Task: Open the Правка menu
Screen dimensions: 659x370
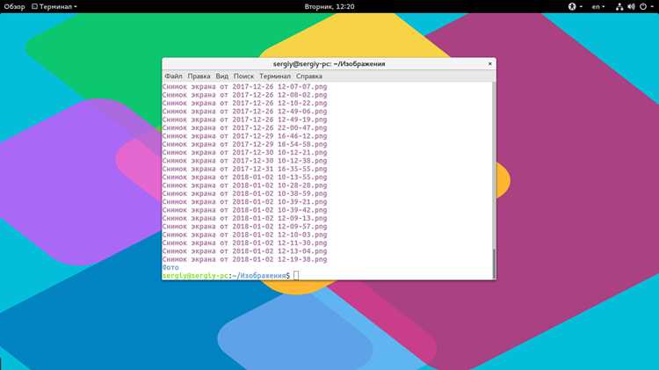Action: (199, 76)
